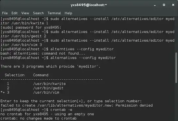Click the window title yxs8495@localhost
Screen dimensions: 178x121
pyautogui.click(x=89, y=5)
